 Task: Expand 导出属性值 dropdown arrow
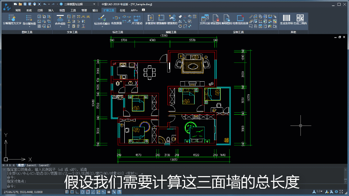pos(29,26)
